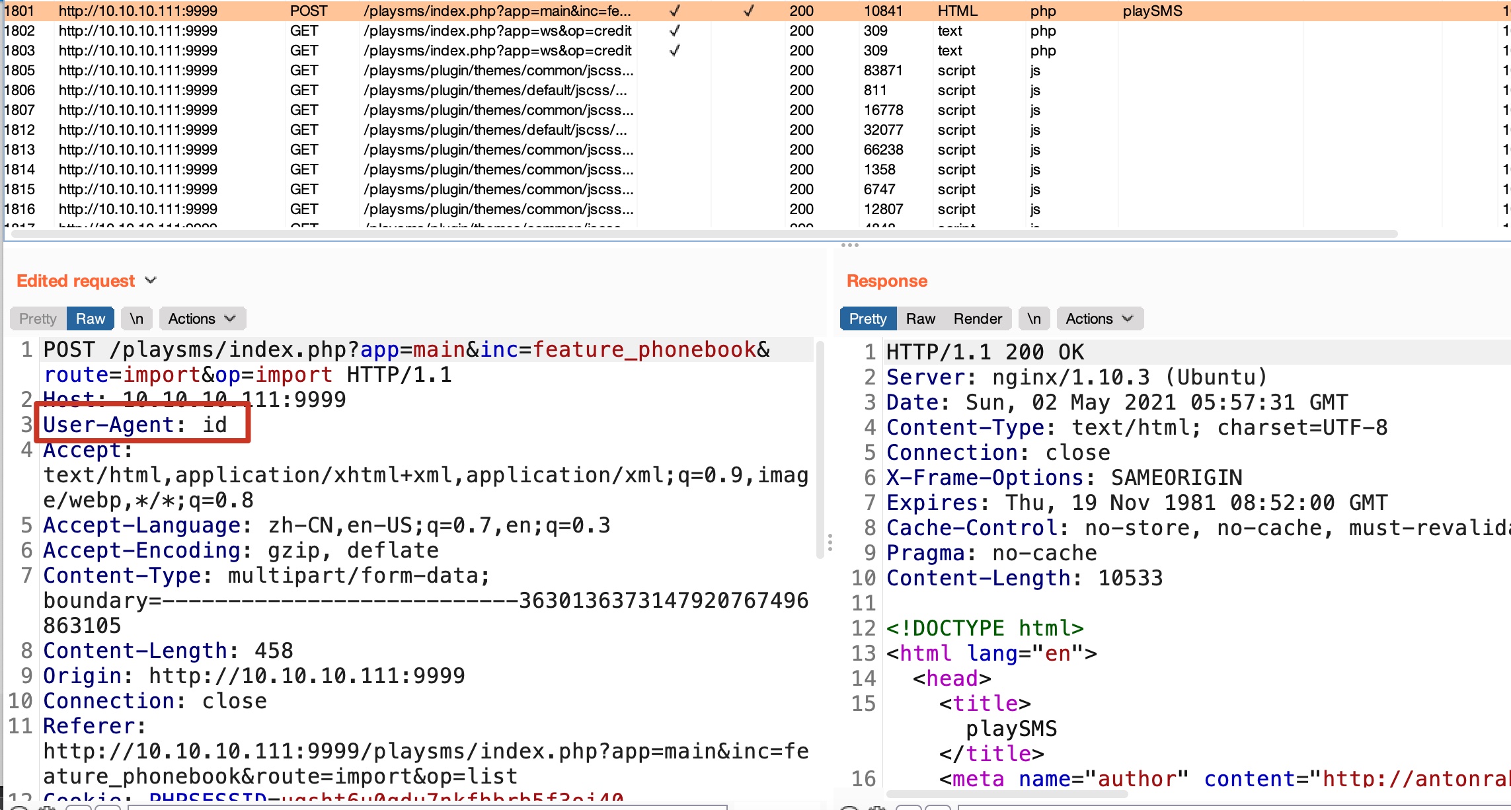The image size is (1511, 810).
Task: Click the params checkmark on row 1802
Action: tap(674, 31)
